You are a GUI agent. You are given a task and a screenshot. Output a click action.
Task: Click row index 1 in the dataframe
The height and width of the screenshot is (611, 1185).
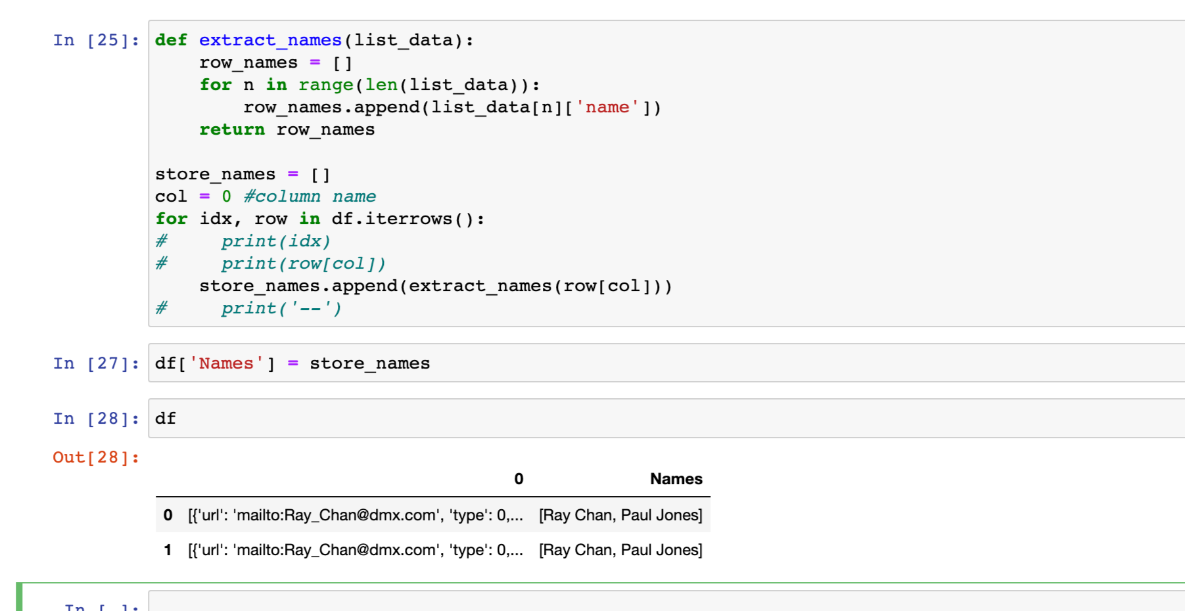(x=168, y=550)
